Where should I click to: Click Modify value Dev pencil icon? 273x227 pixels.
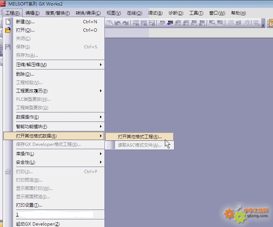click(220, 23)
